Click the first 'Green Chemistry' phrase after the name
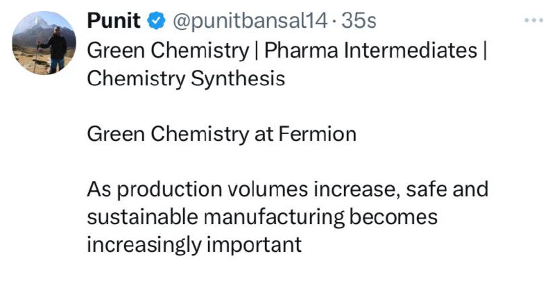 pos(168,51)
